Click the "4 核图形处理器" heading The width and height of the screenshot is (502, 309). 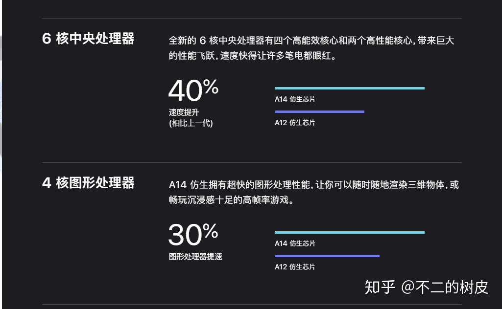(x=88, y=183)
